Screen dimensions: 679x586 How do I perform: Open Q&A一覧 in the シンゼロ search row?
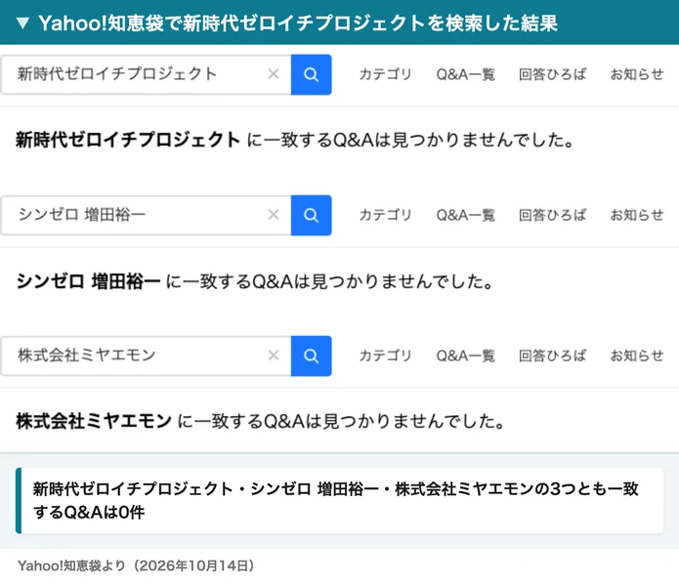465,215
